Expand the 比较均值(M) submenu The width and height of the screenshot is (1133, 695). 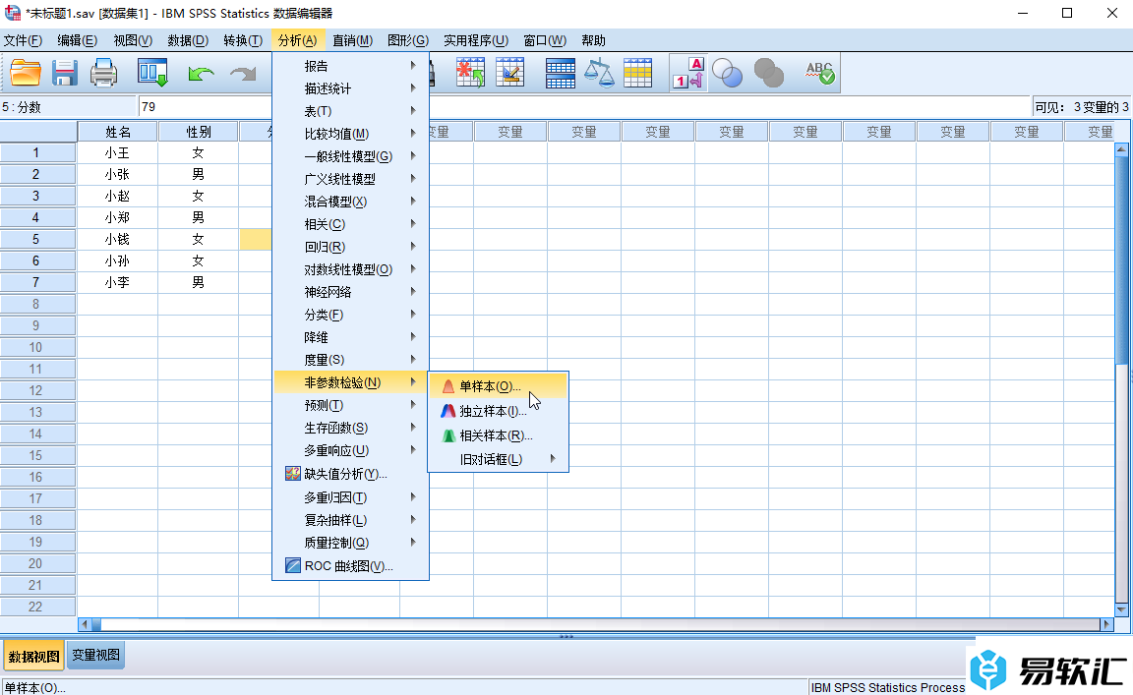pos(350,134)
